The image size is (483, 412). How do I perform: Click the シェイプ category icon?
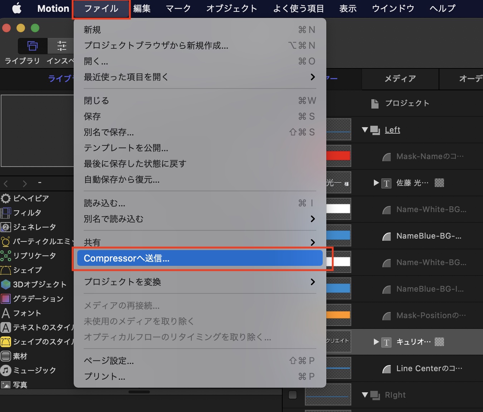point(6,270)
